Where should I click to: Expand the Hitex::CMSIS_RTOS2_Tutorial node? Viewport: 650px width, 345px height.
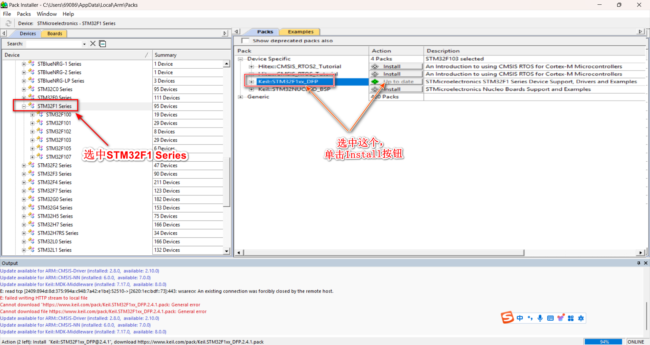tap(251, 67)
